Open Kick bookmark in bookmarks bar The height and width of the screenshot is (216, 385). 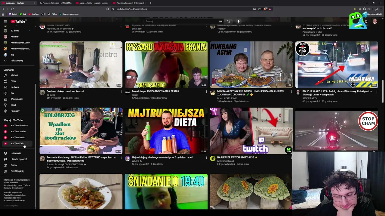tap(23, 14)
